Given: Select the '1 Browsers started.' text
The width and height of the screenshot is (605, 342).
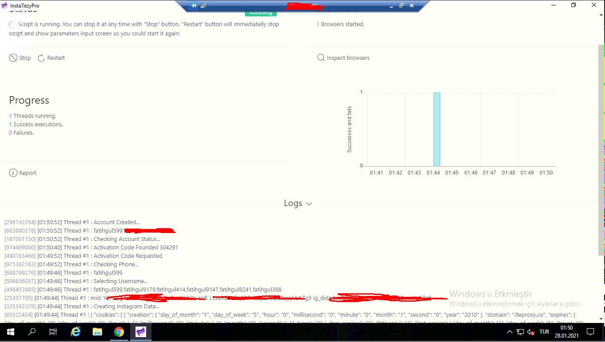Looking at the screenshot, I should tap(341, 24).
